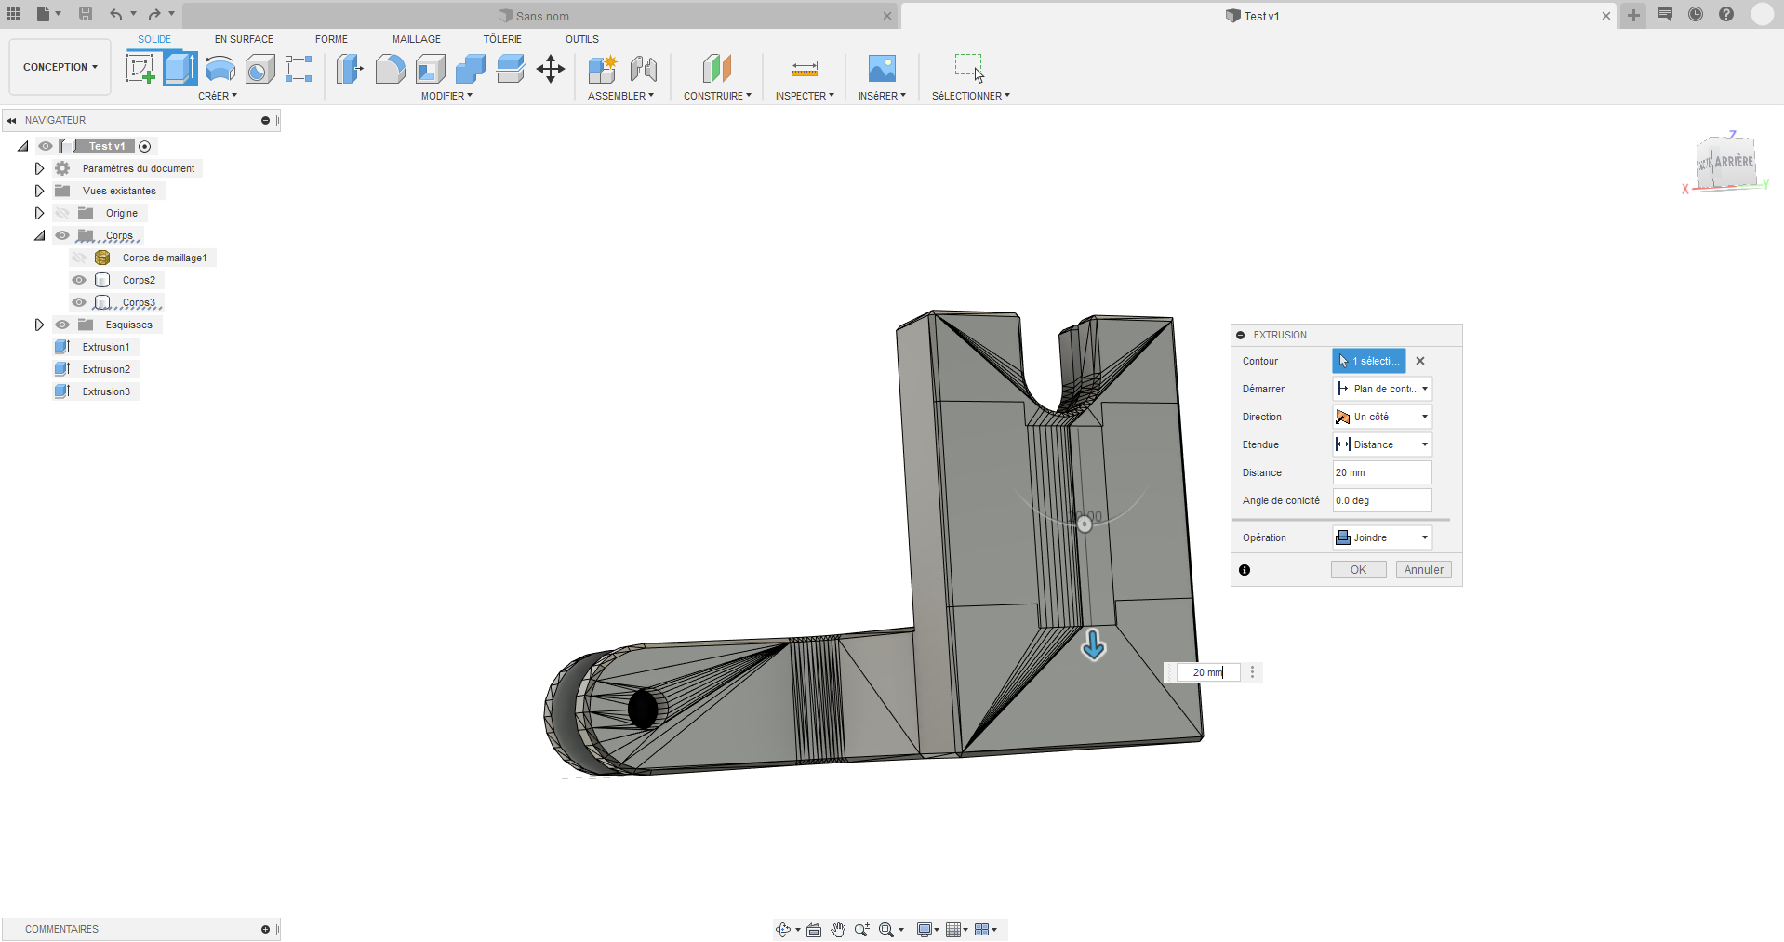
Task: Click the Angle de conicité field
Action: [1381, 500]
